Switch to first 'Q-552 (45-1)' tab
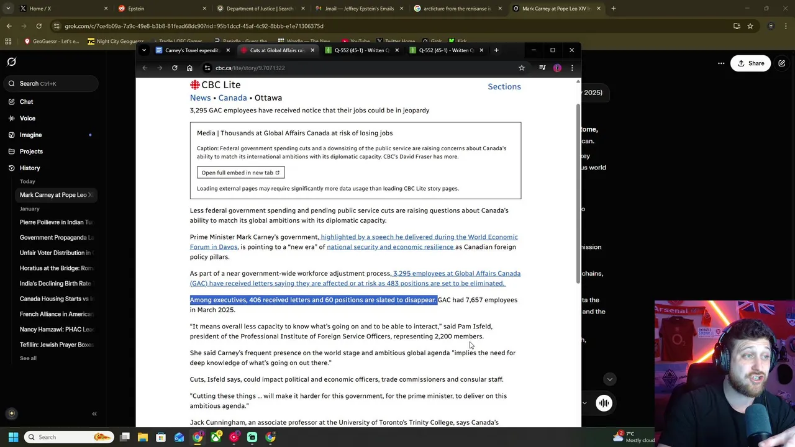Screen dimensions: 795x447 point(362,50)
